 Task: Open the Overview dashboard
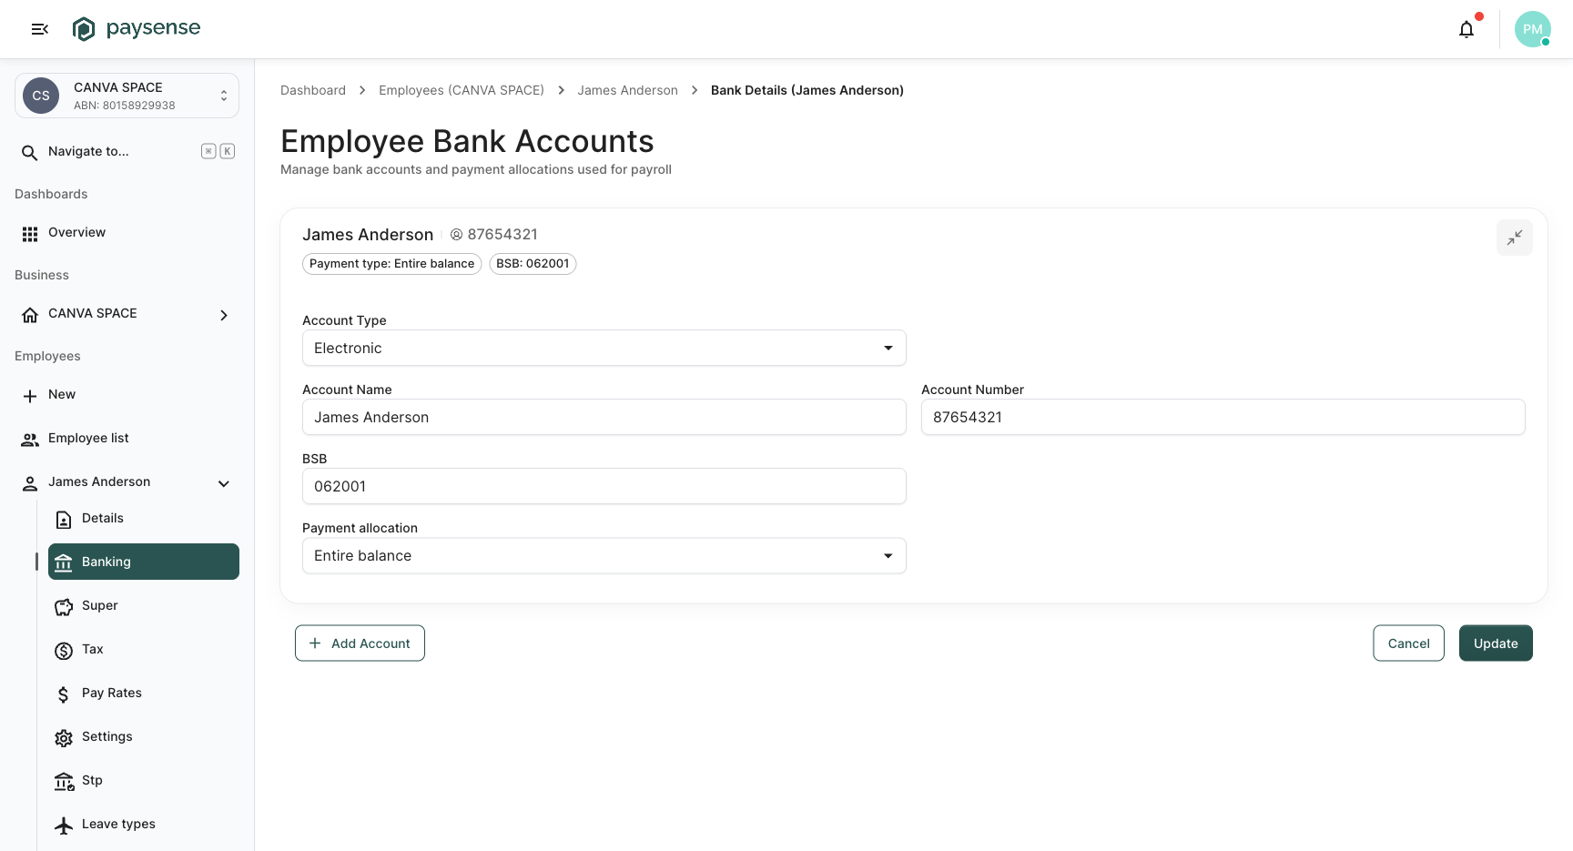pos(127,233)
